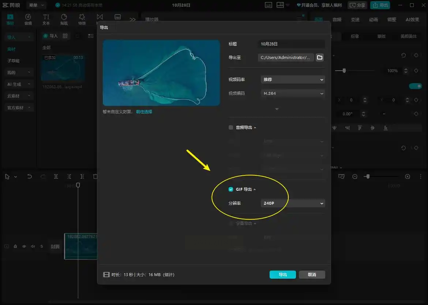This screenshot has width=428, height=305.
Task: Toggle track visibility eye icon
Action: pos(24,246)
